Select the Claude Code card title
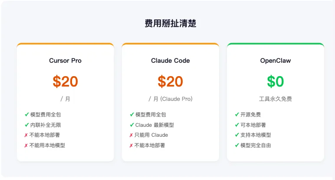Viewport: 335px width, 180px height. 170,61
